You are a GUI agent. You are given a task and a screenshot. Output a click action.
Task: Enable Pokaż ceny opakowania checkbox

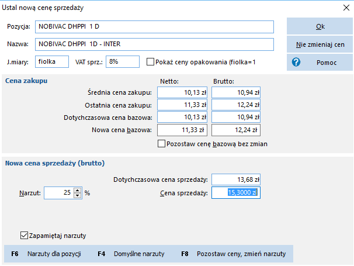pyautogui.click(x=150, y=62)
